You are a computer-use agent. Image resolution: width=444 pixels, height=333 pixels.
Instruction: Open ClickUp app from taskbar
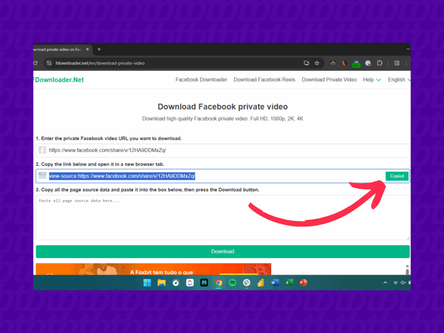190,283
